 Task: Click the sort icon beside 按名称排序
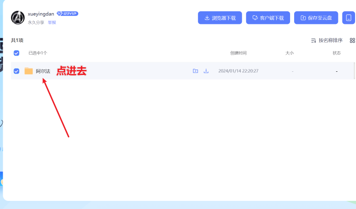click(314, 41)
